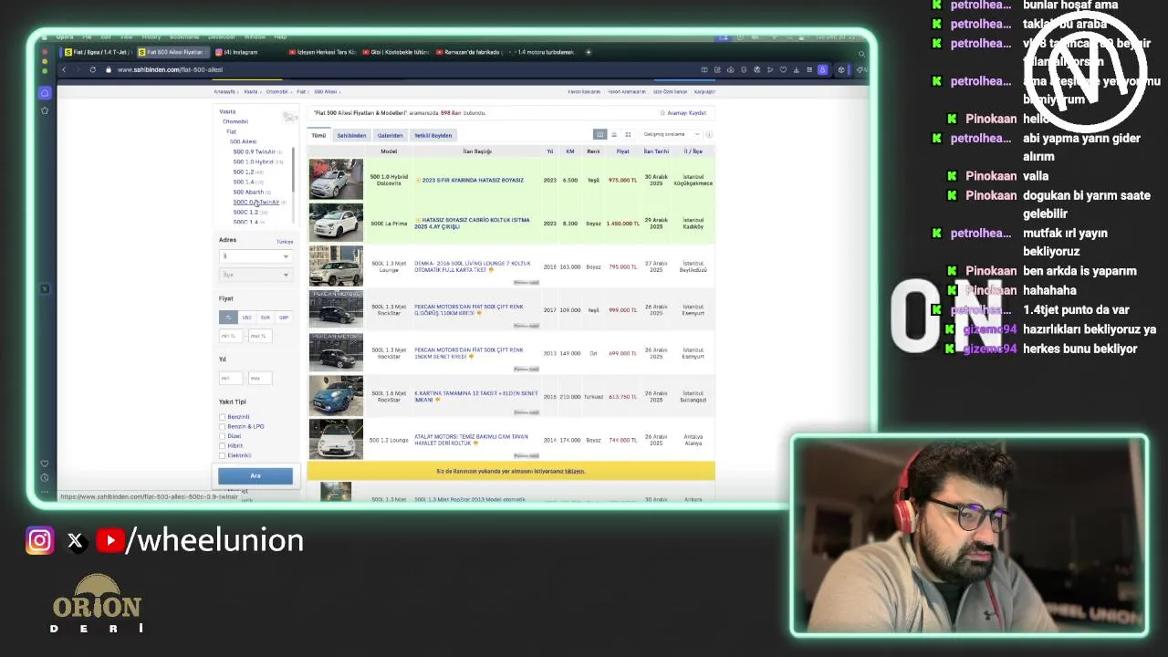This screenshot has width=1168, height=657.
Task: Click the info icon beside the sorting dropdown
Action: tap(709, 135)
